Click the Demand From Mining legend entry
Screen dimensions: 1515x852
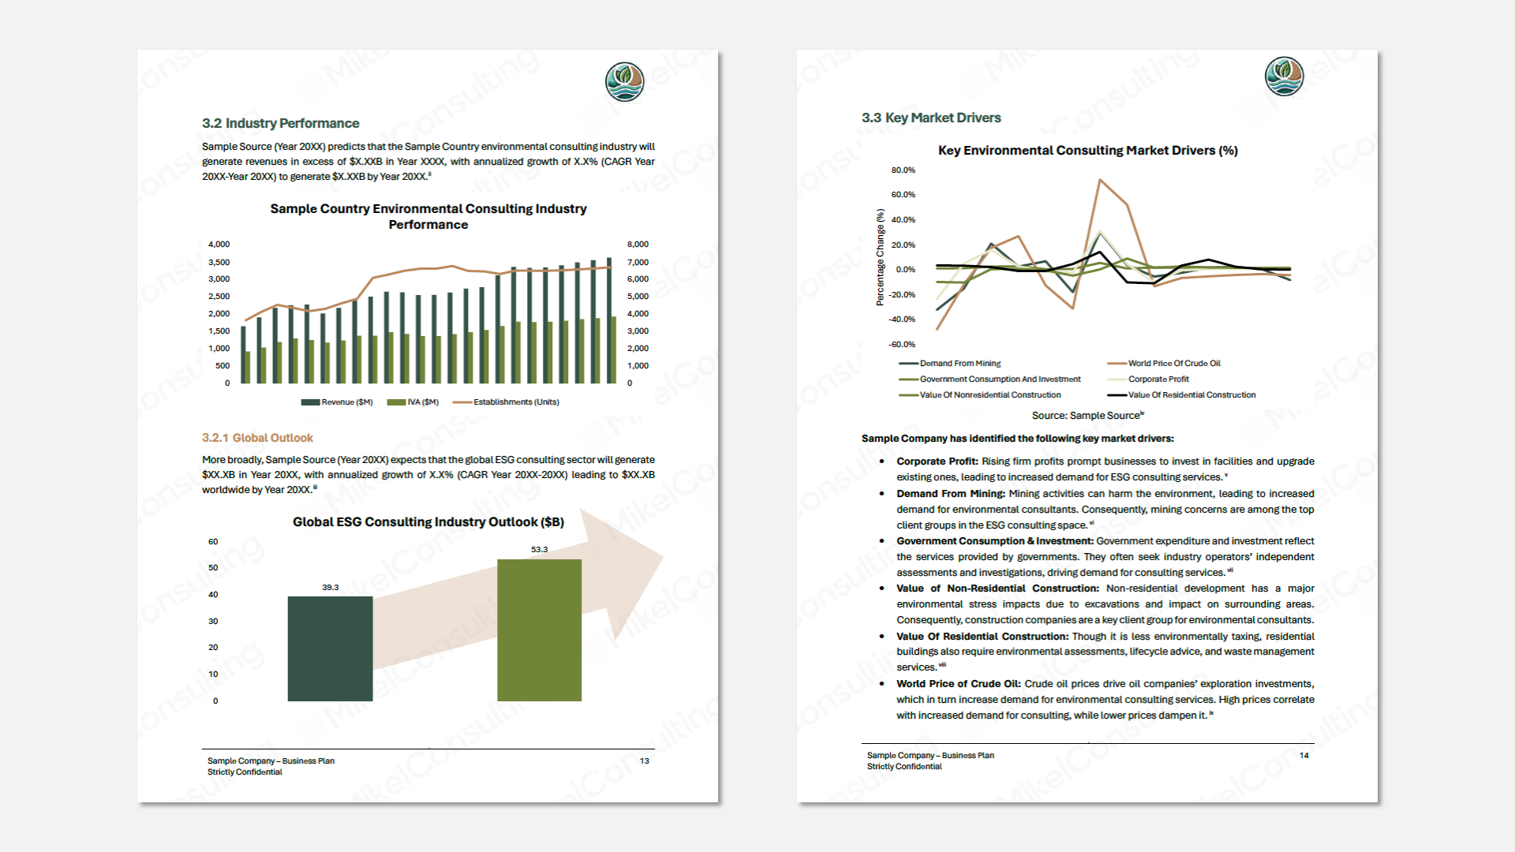point(959,364)
